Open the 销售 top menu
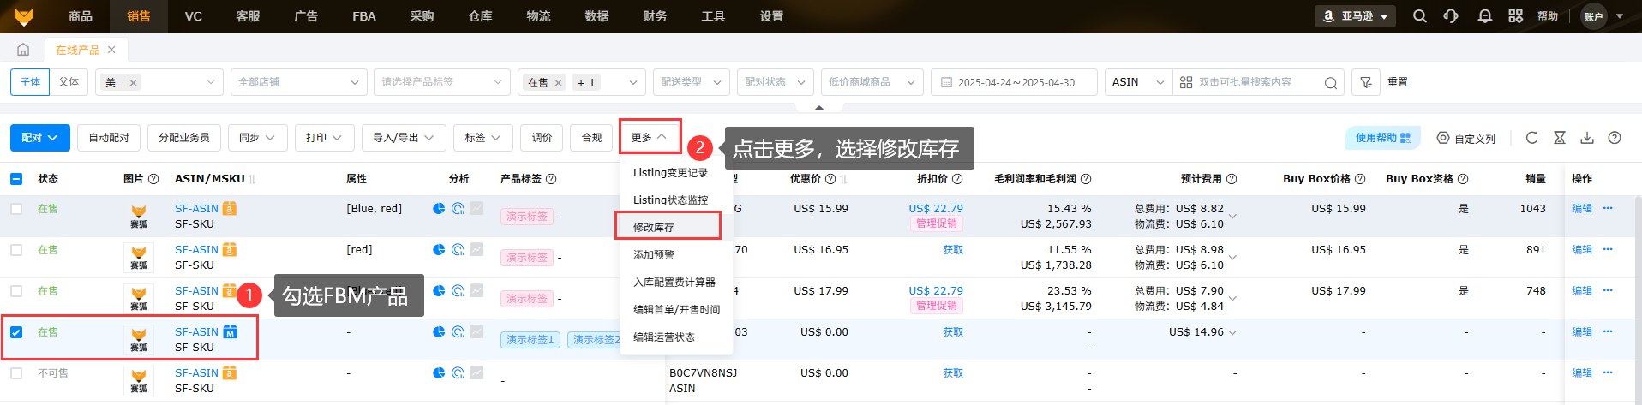 139,16
